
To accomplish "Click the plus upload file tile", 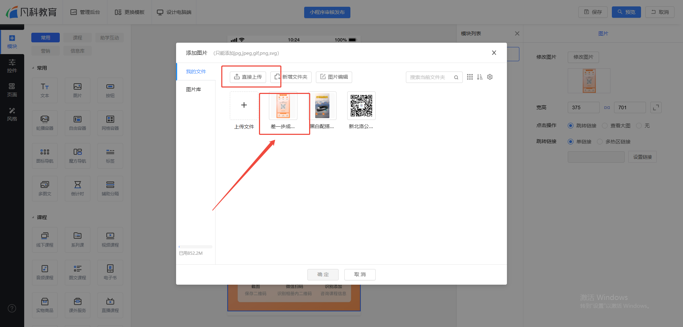I will (244, 105).
